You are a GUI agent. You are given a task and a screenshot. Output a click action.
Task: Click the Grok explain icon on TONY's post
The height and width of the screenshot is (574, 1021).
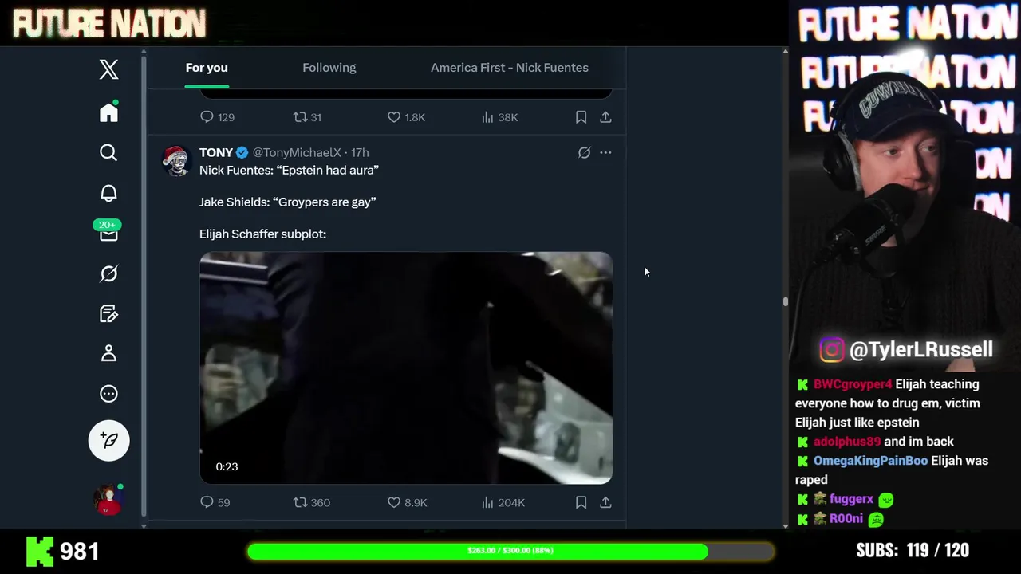[x=584, y=152]
